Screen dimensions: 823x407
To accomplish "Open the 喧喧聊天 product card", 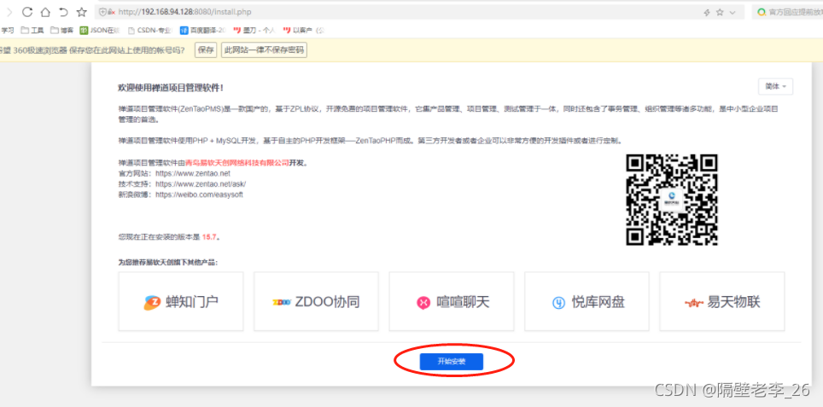I will point(452,301).
